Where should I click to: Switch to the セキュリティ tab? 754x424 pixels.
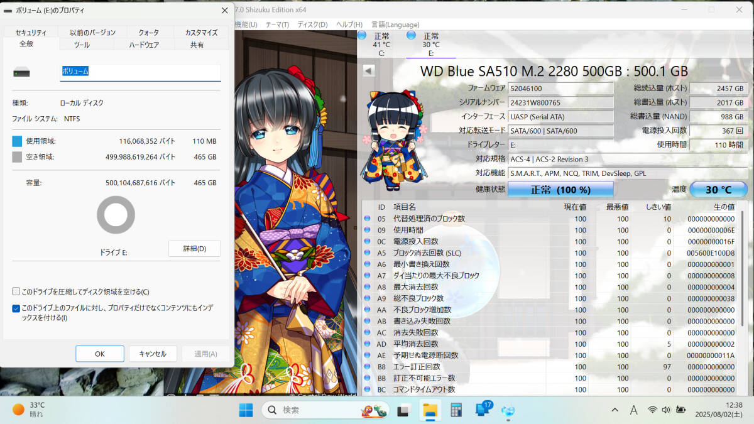tap(31, 32)
